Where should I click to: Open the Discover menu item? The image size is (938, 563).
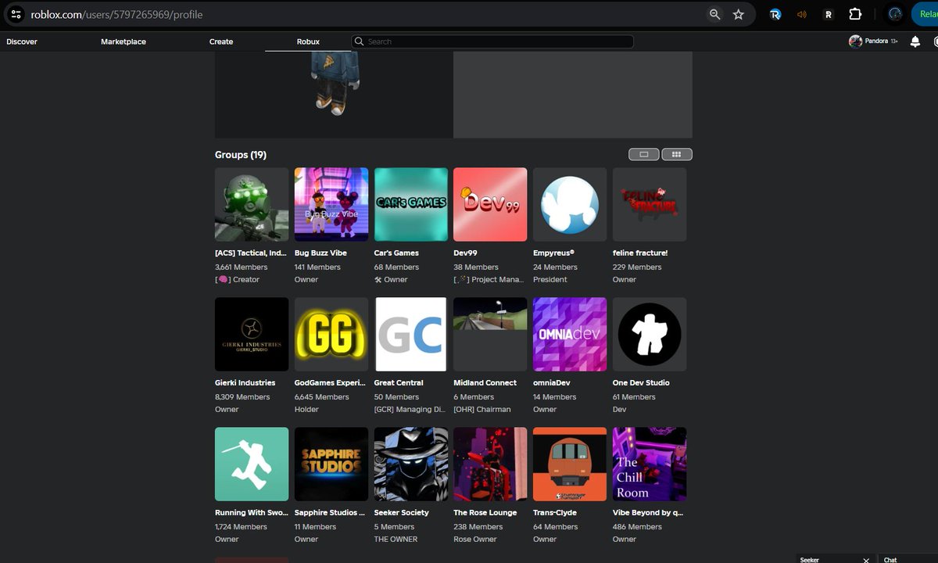(x=22, y=41)
